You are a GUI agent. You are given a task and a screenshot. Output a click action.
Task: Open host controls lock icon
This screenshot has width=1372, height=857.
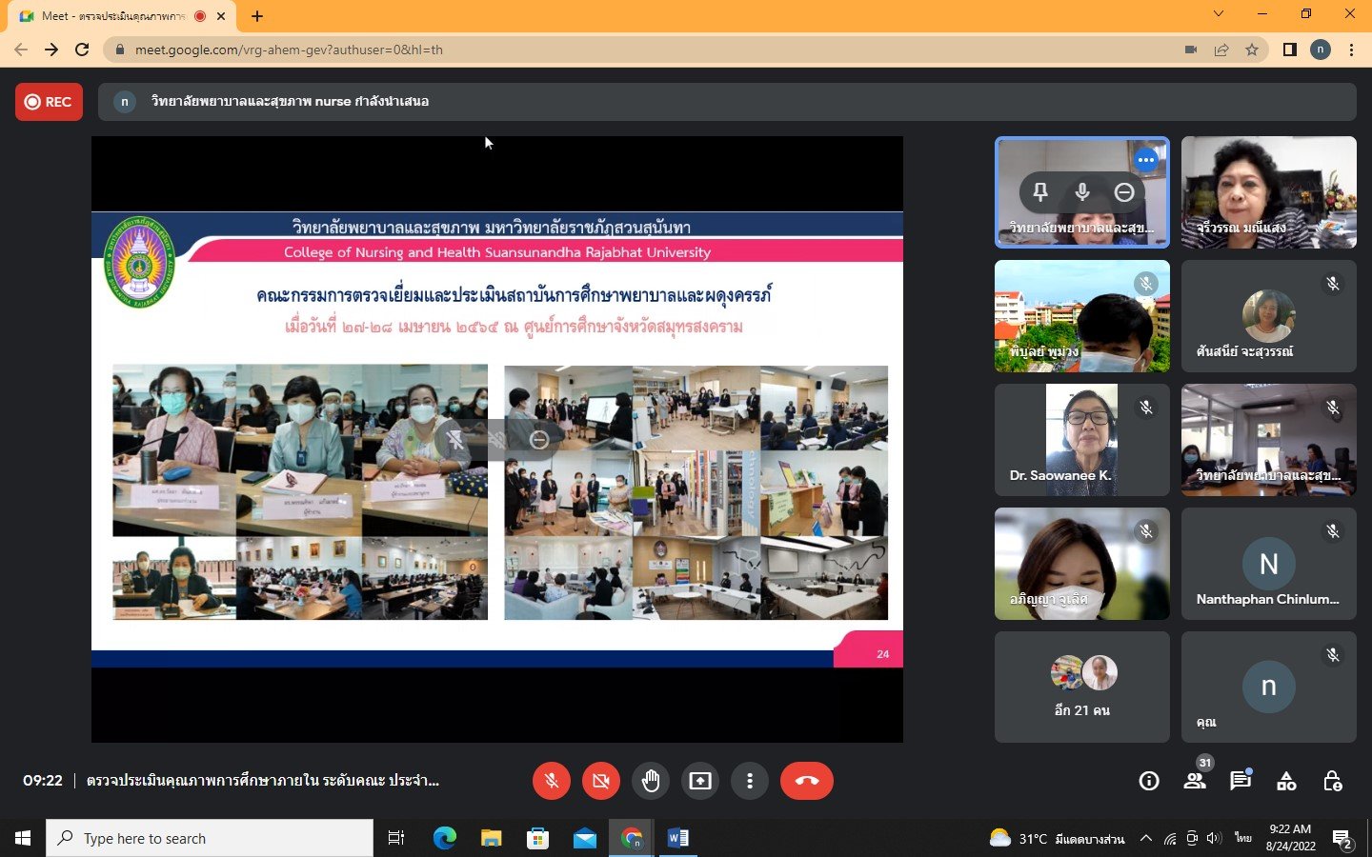(x=1333, y=782)
